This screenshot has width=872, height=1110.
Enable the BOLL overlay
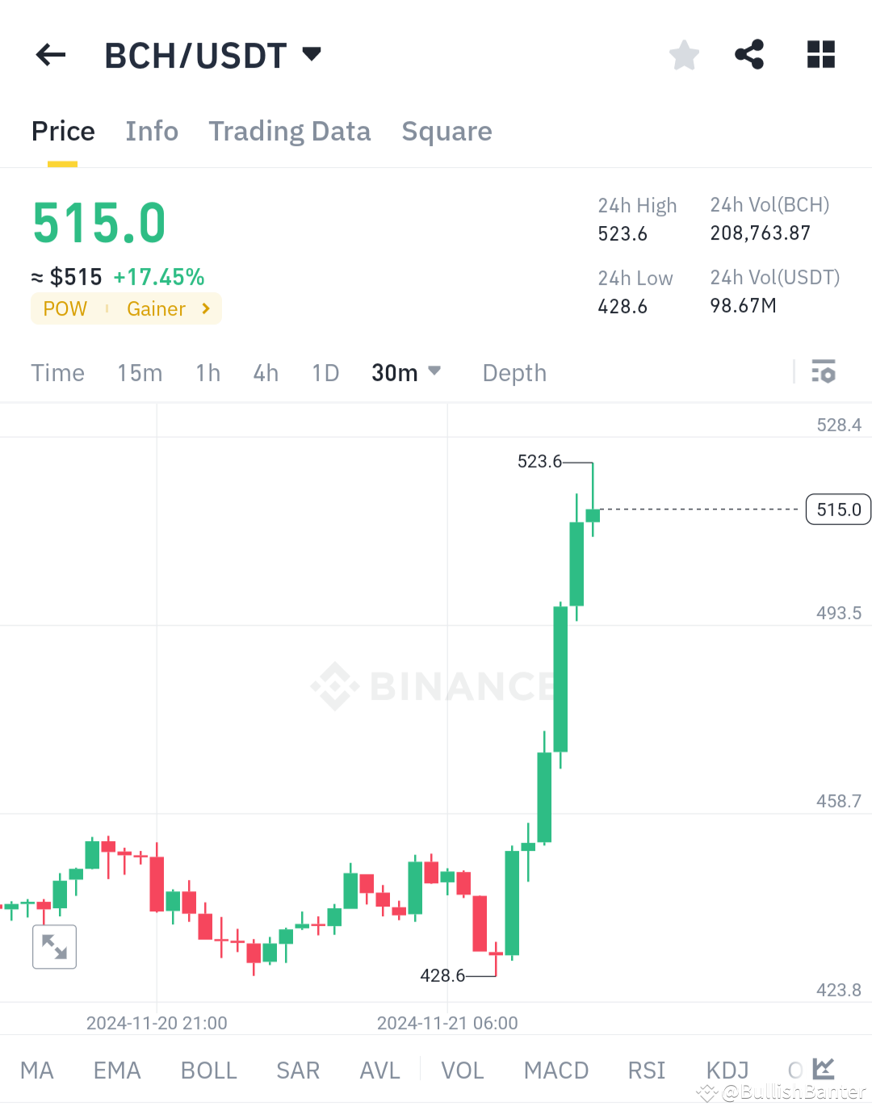click(x=208, y=1070)
